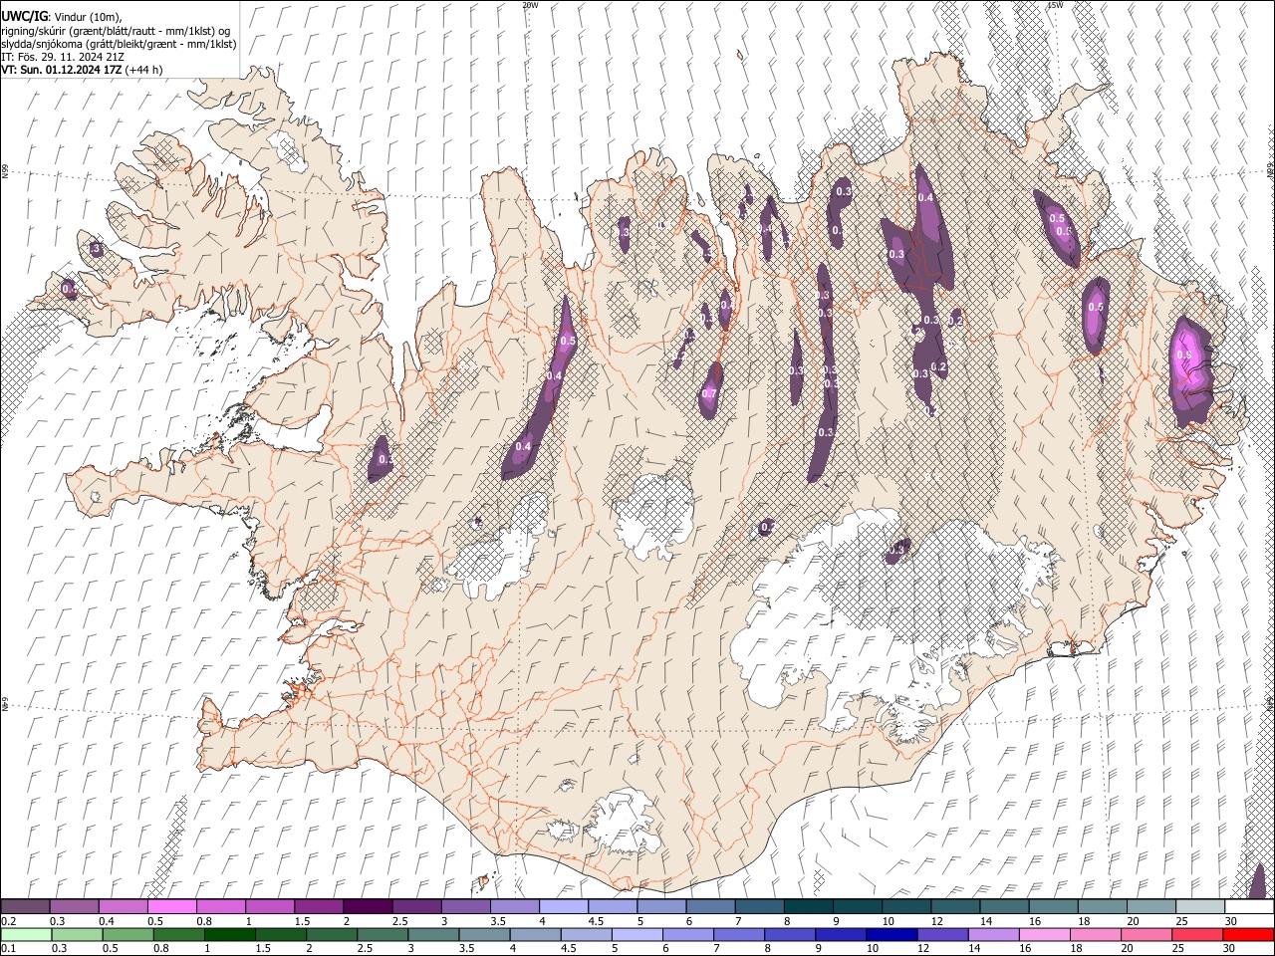Pick top-row snow swatch between 1 and 1.5
This screenshot has height=956, width=1275.
point(269,907)
